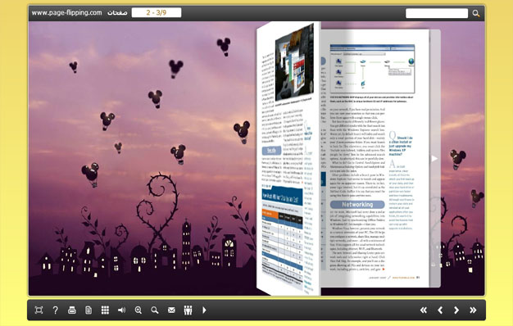This screenshot has width=513, height=326.
Task: Jump to last page double-arrow
Action: pos(473,310)
